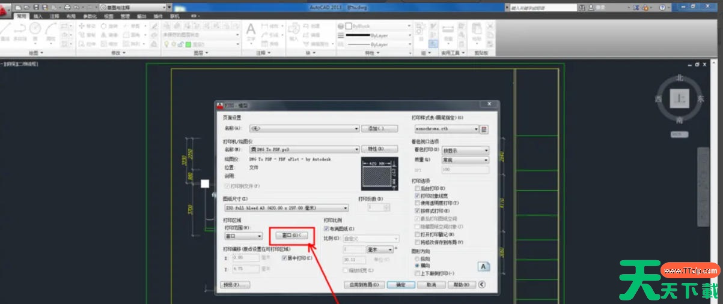Click the save icon in quick access toolbar

[x=37, y=7]
